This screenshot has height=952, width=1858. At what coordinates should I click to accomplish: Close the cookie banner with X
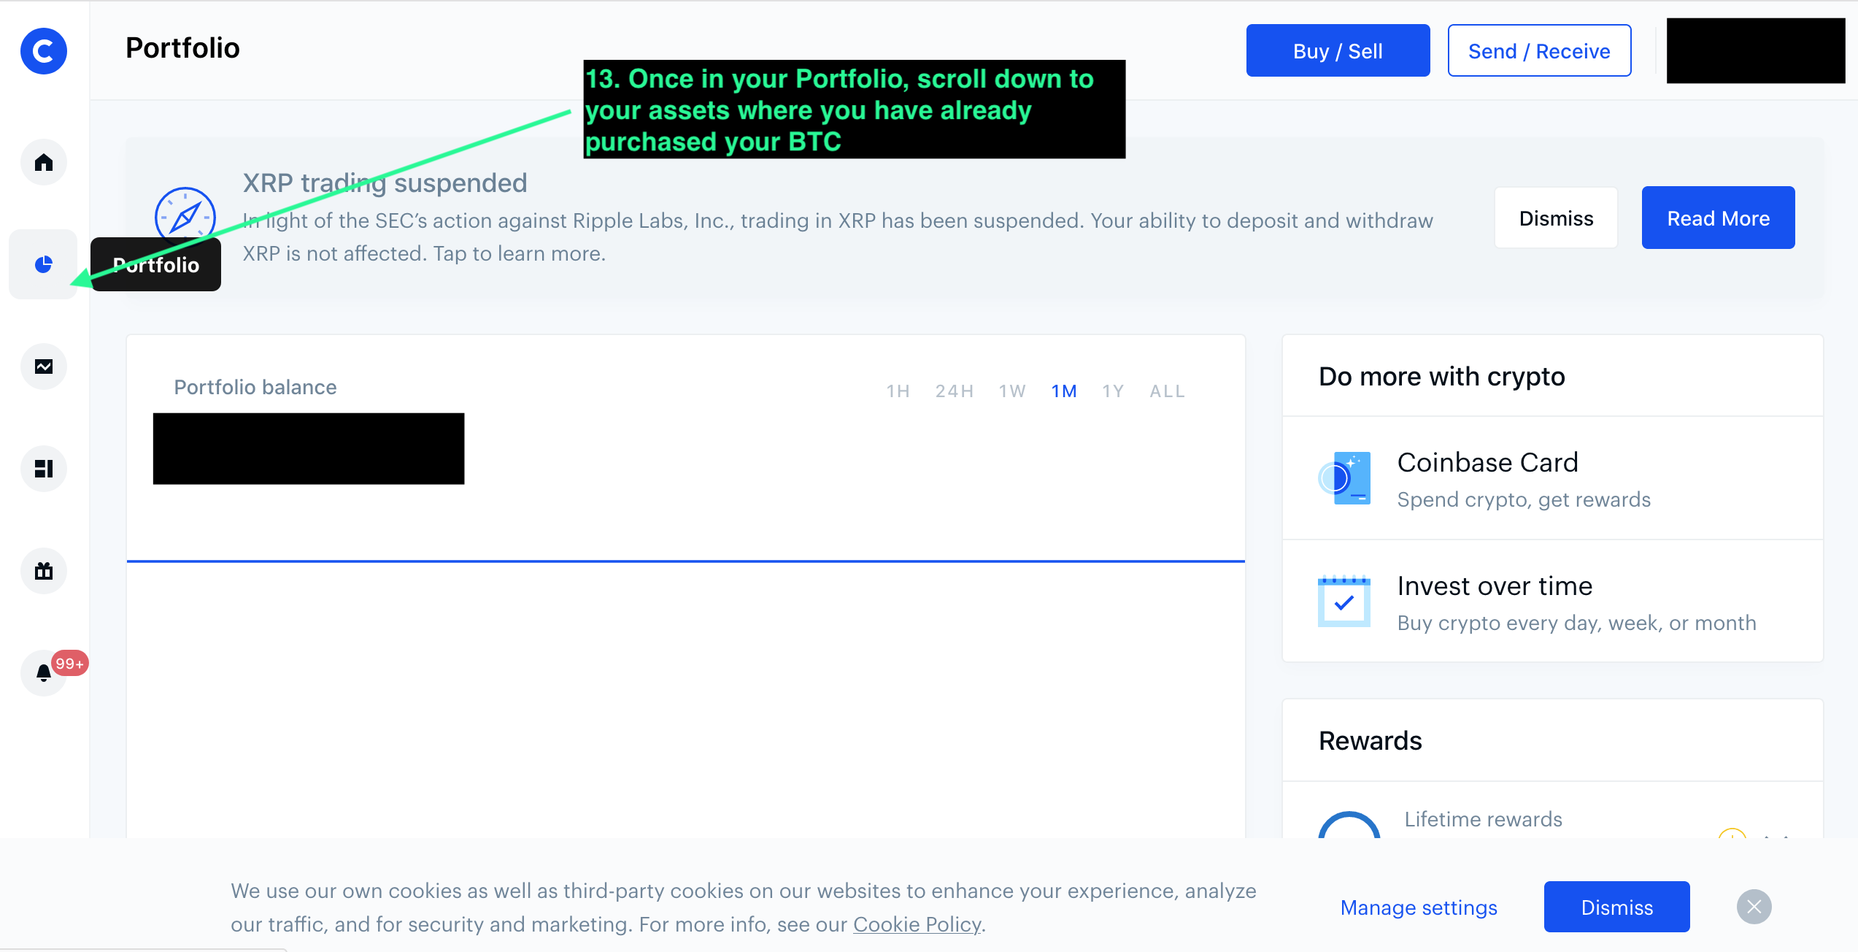(1754, 907)
